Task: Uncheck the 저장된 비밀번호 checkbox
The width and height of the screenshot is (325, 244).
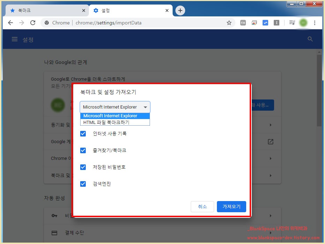Action: coord(83,167)
